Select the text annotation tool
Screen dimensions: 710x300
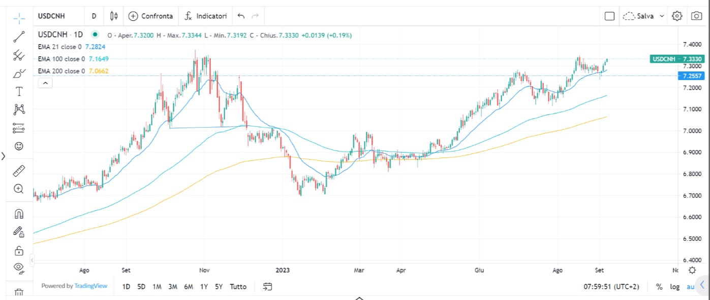pos(19,92)
